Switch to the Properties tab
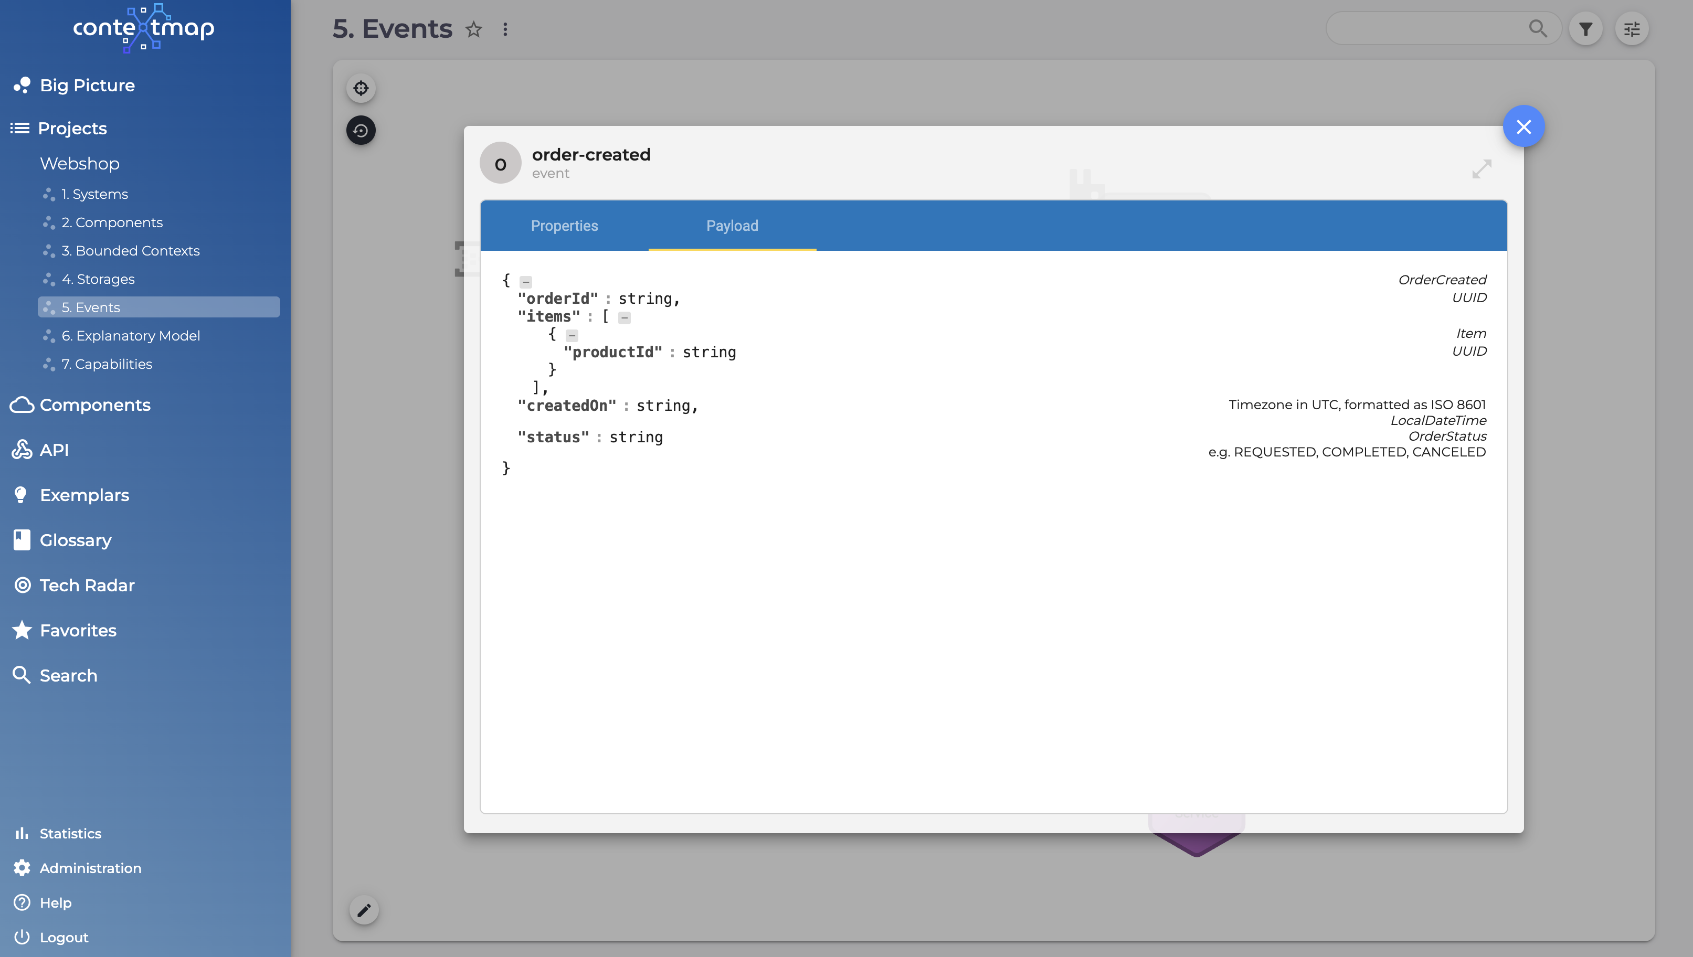 (x=564, y=226)
